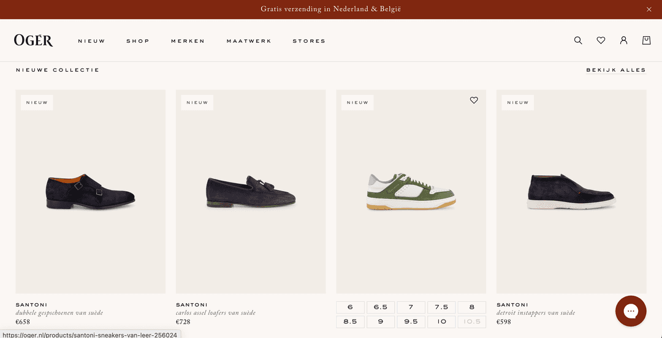662x338 pixels.
Task: Follow the Bekijk alles link
Action: pos(616,70)
